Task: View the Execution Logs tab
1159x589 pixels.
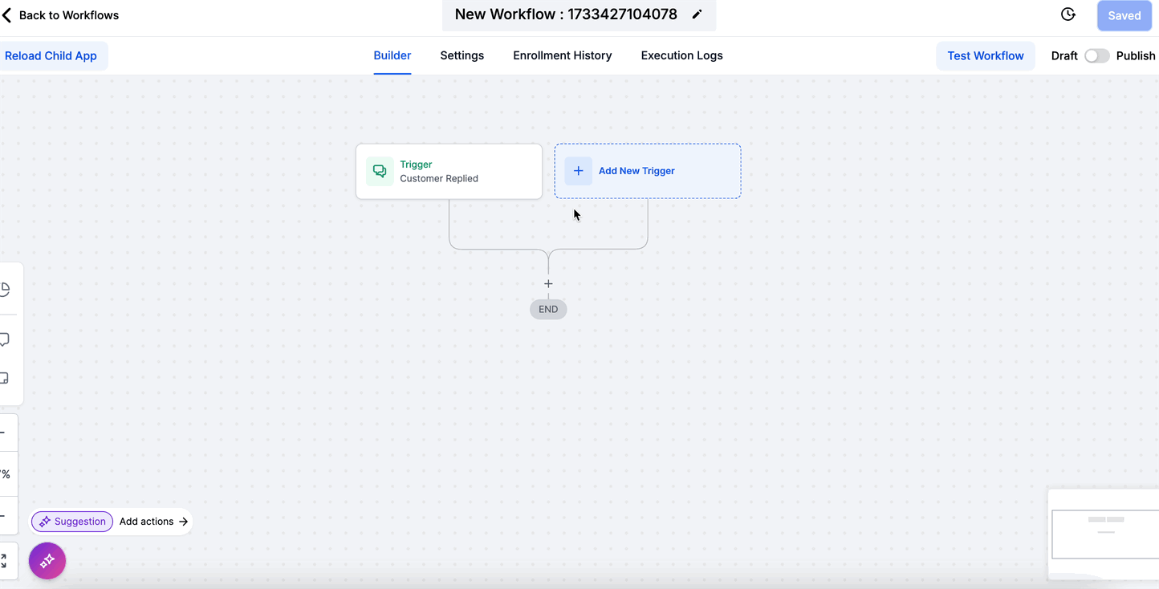Action: pyautogui.click(x=681, y=55)
